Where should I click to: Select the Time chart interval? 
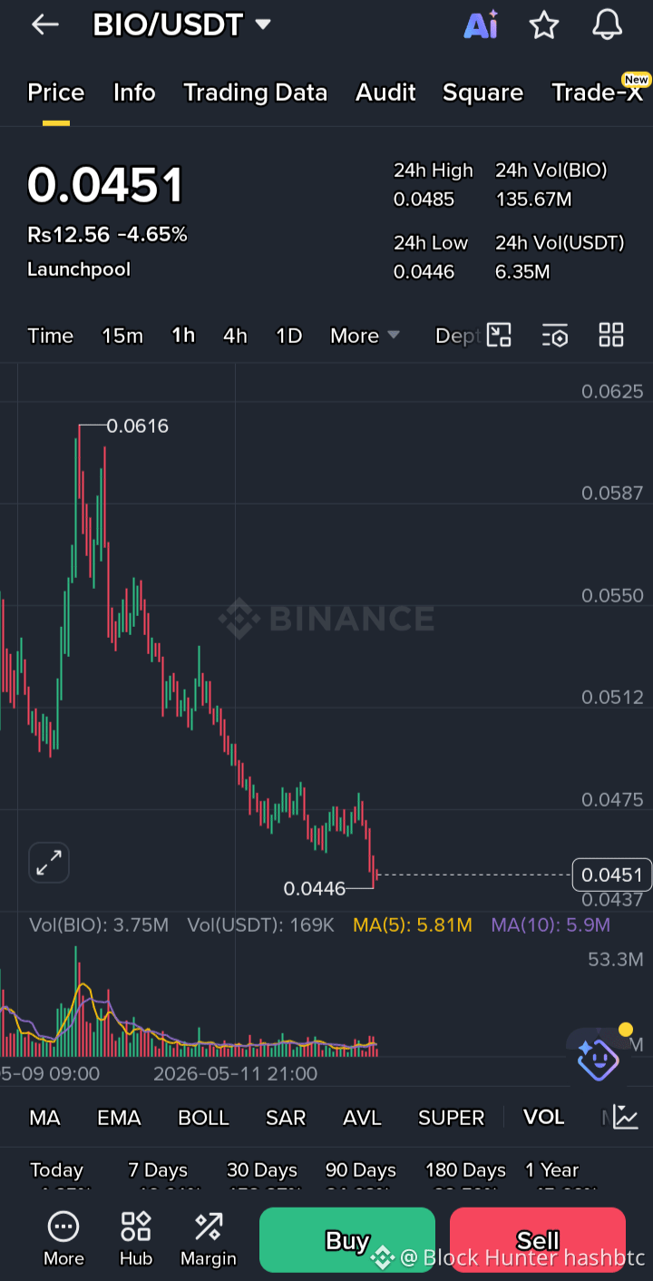[50, 336]
